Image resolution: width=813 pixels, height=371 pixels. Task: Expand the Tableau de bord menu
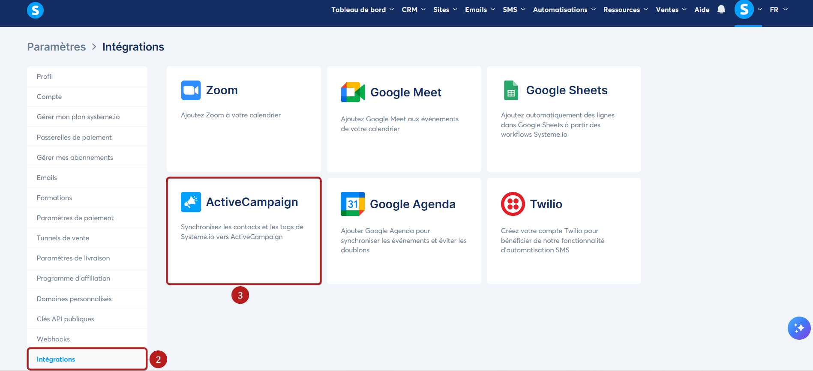[363, 9]
